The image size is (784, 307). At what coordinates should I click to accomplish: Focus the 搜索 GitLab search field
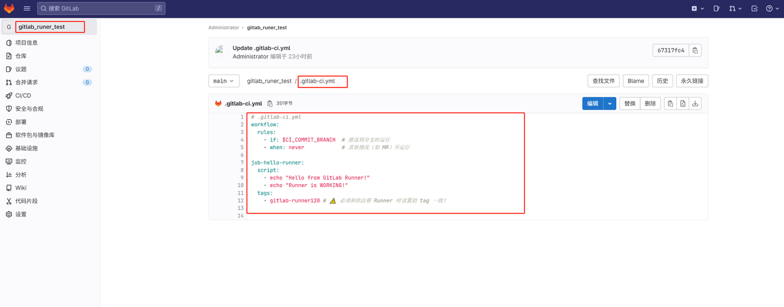pos(98,9)
